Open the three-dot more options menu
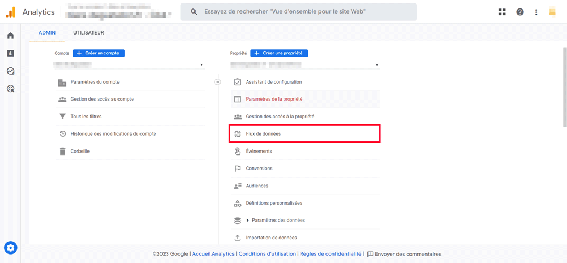This screenshot has width=567, height=263. [x=536, y=12]
